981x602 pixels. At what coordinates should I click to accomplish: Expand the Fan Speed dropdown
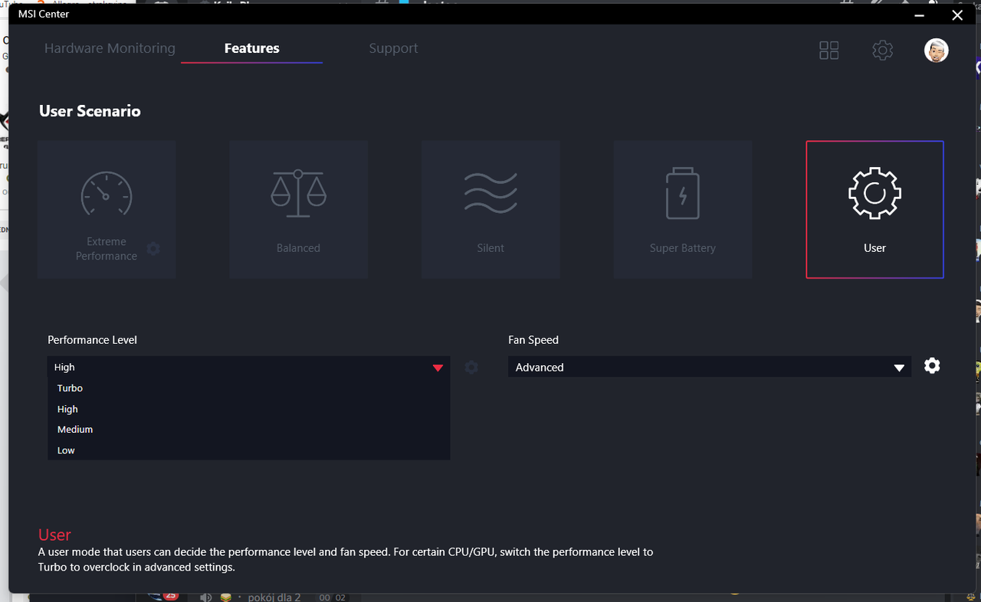pyautogui.click(x=710, y=367)
